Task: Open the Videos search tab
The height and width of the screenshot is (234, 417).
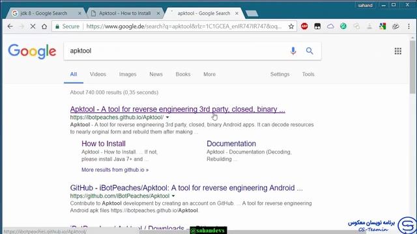Action: (98, 74)
